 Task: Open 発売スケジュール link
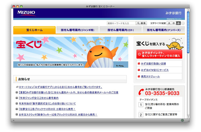click(150, 77)
